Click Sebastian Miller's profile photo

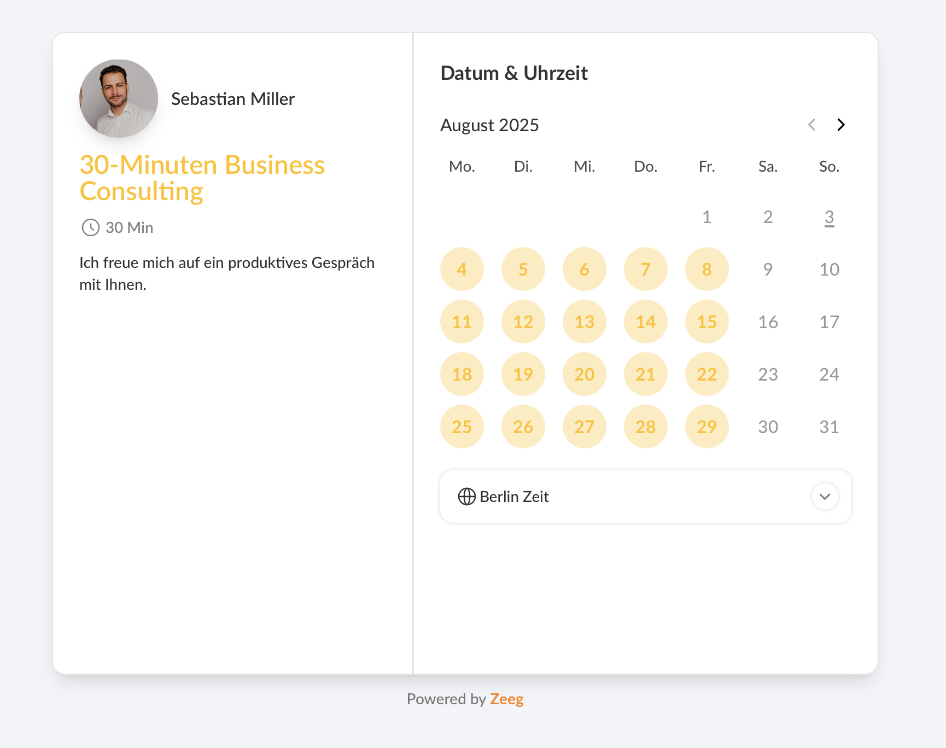[x=119, y=98]
